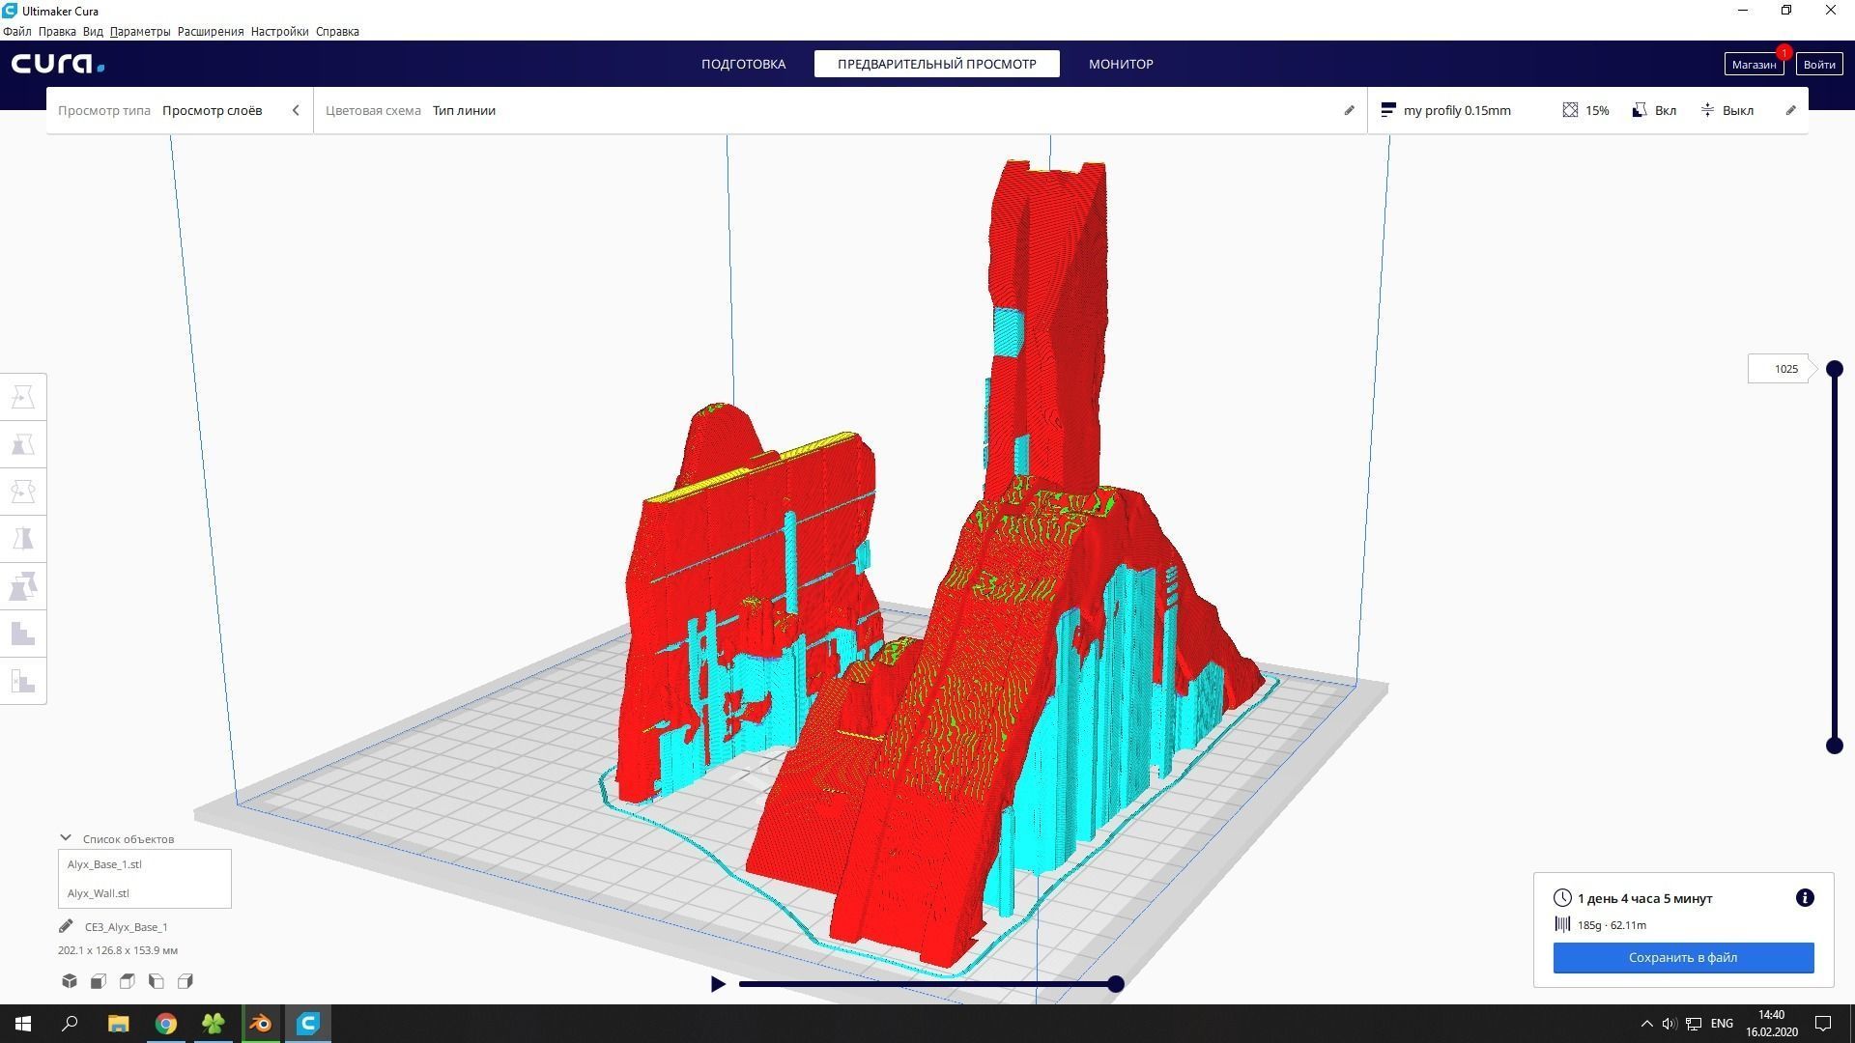Open the Магазин marketplace button

pos(1753,65)
